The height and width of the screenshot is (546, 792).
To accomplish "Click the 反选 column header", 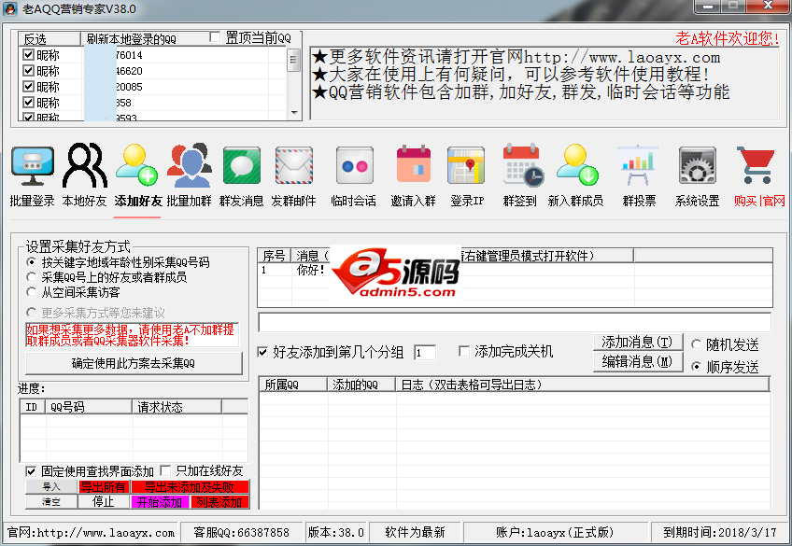I will [x=35, y=39].
